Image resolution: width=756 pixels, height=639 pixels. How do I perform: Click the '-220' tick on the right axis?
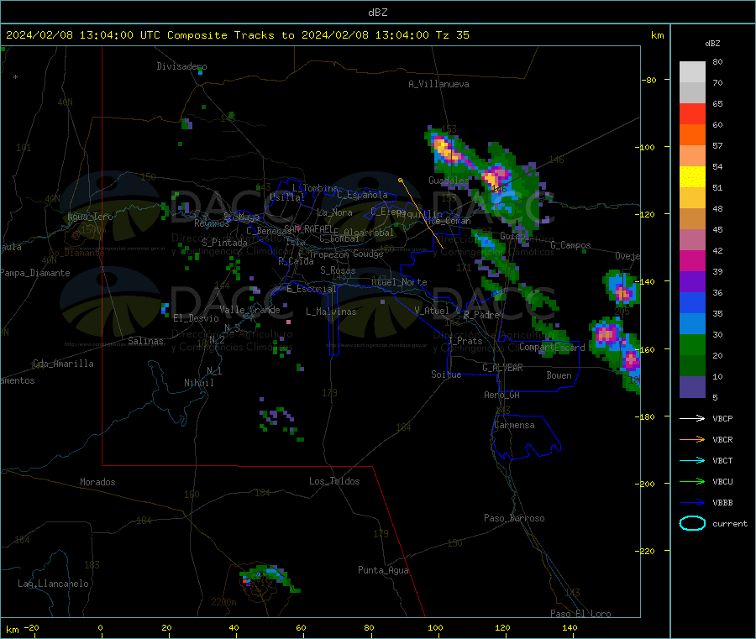644,551
